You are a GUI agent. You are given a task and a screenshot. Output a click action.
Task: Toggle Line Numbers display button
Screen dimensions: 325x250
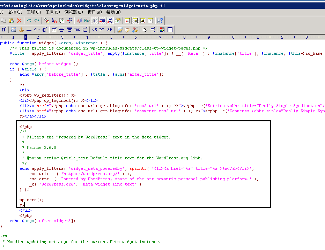[x=110, y=21]
